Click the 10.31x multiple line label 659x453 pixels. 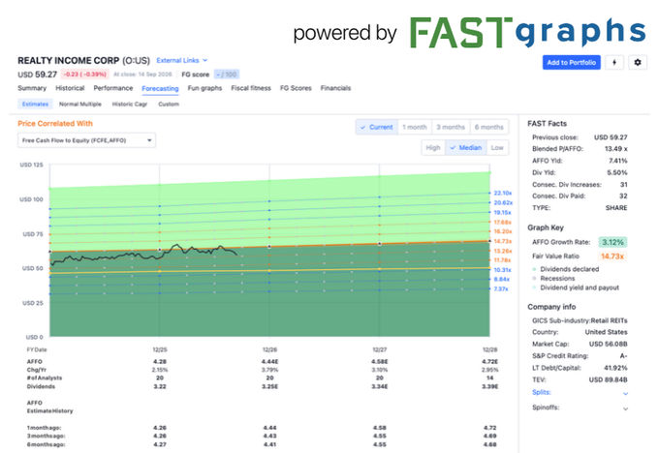click(503, 270)
